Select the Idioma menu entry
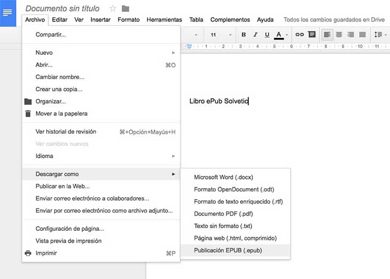Screen dimensions: 390x279 click(101, 156)
